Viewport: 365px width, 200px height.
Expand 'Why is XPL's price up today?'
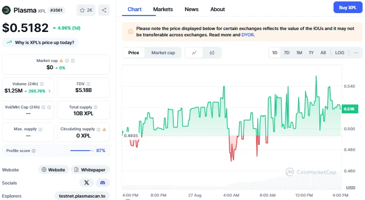pos(41,43)
